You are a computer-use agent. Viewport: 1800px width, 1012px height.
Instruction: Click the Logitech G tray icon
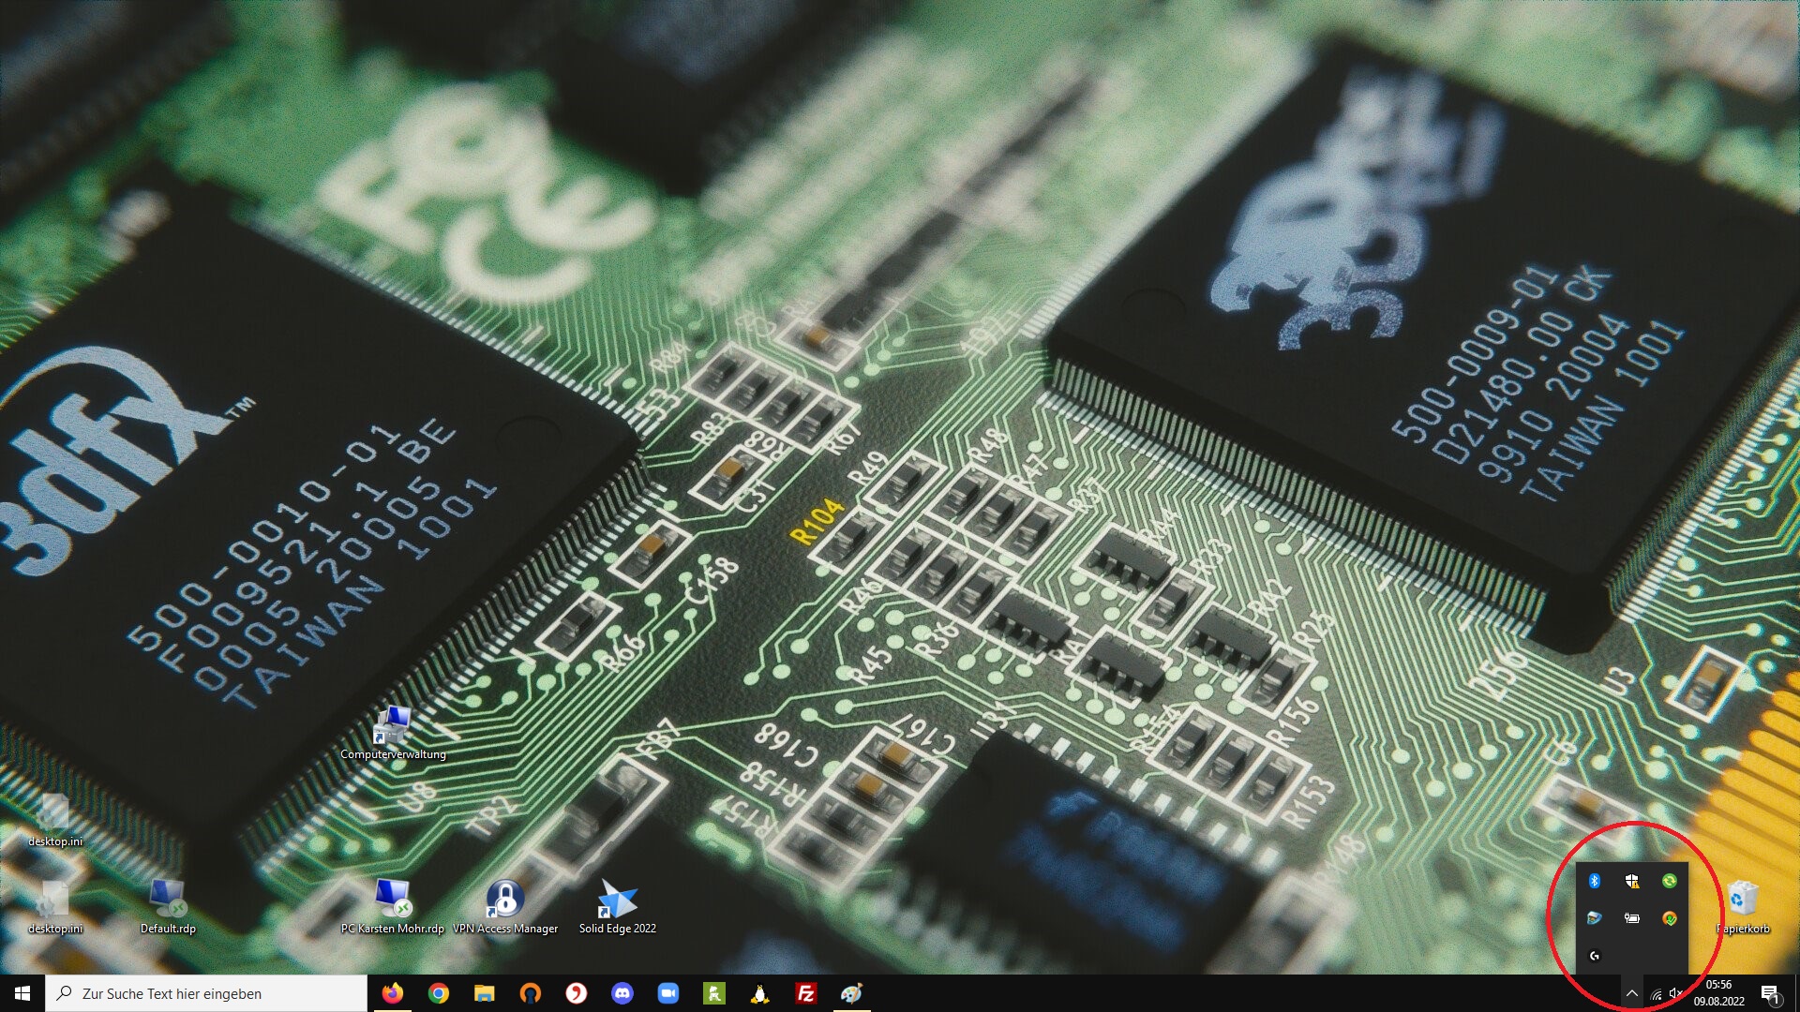[x=1595, y=956]
